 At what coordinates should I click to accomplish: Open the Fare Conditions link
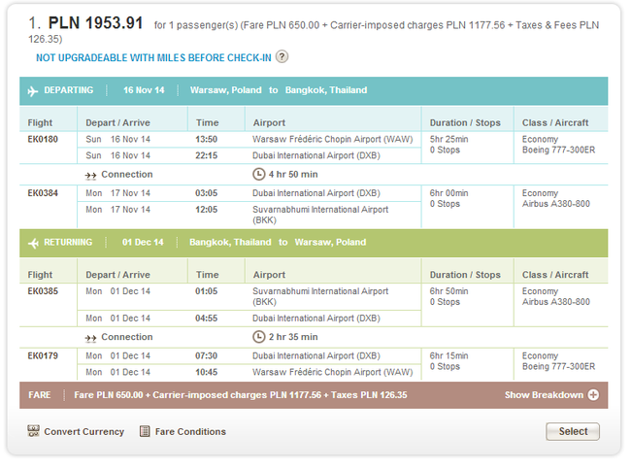pos(189,431)
